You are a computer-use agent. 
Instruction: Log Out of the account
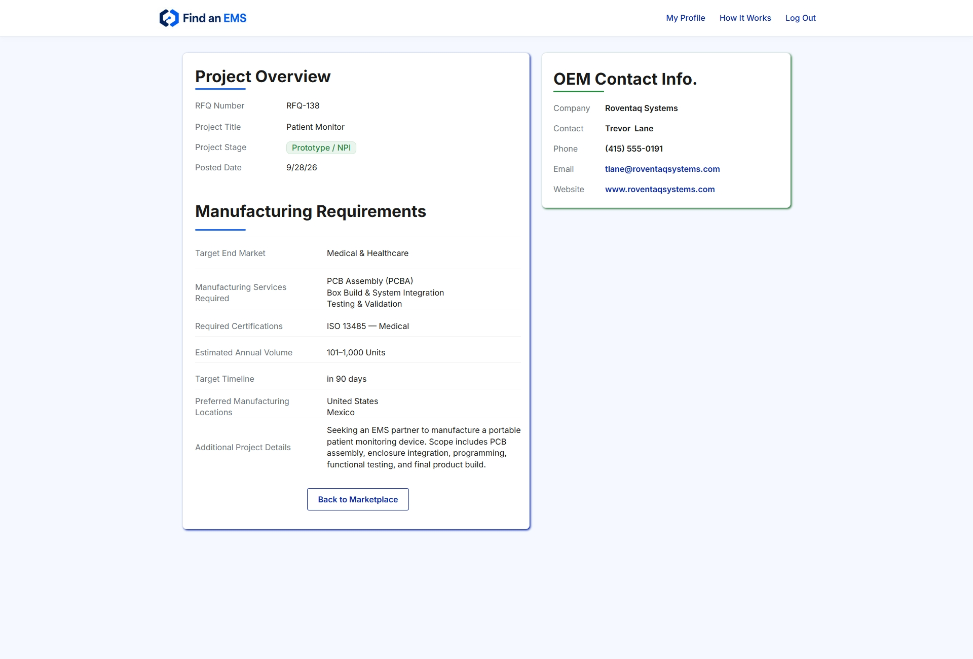click(800, 18)
